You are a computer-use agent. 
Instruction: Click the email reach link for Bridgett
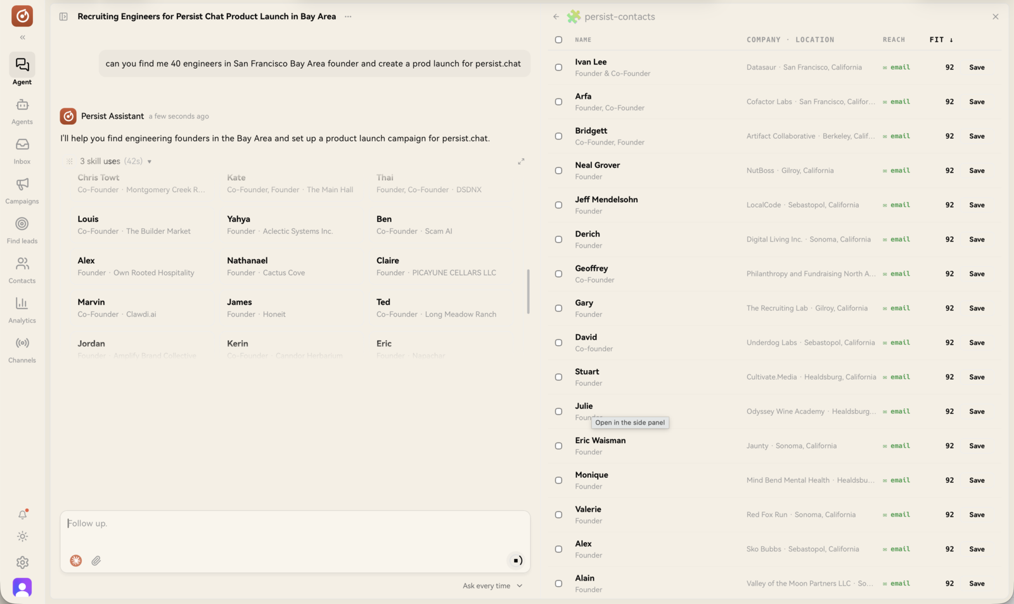pos(896,136)
